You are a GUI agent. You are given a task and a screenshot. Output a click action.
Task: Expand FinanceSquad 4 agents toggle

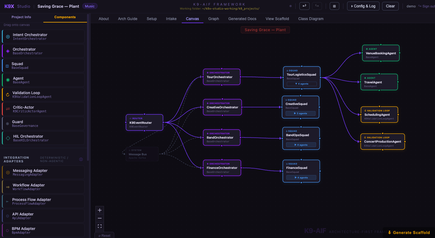[301, 177]
